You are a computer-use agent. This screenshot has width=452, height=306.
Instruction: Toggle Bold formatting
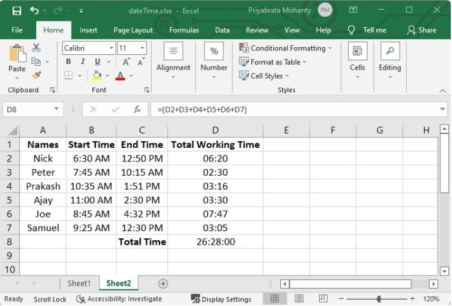(x=68, y=62)
